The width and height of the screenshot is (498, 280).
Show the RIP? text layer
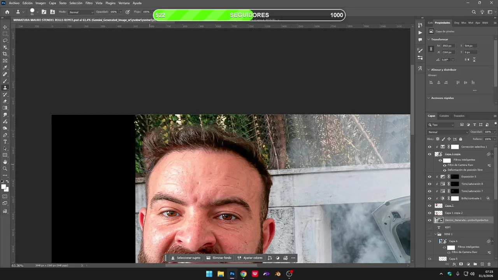[430, 227]
